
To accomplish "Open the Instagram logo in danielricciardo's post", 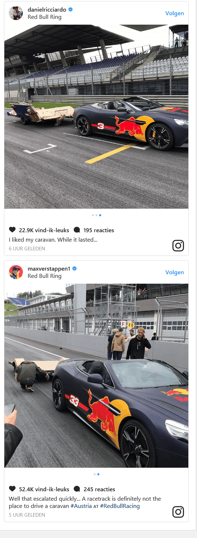I will tap(178, 246).
